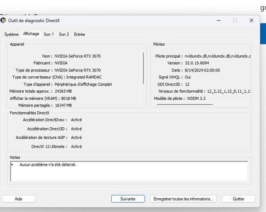Click DirectX 12 Ultimate Activé status
Viewport: 266px width, 212px height.
click(x=76, y=146)
